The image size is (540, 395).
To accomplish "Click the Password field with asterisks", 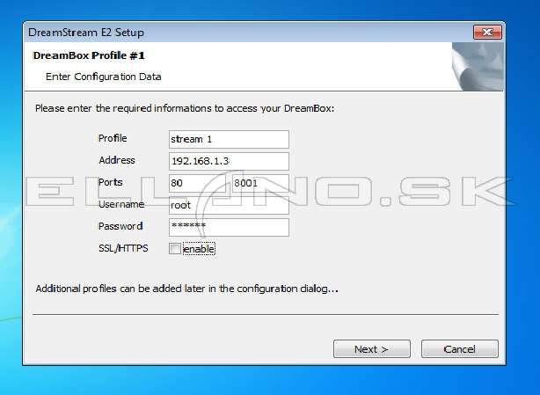I will (x=229, y=227).
